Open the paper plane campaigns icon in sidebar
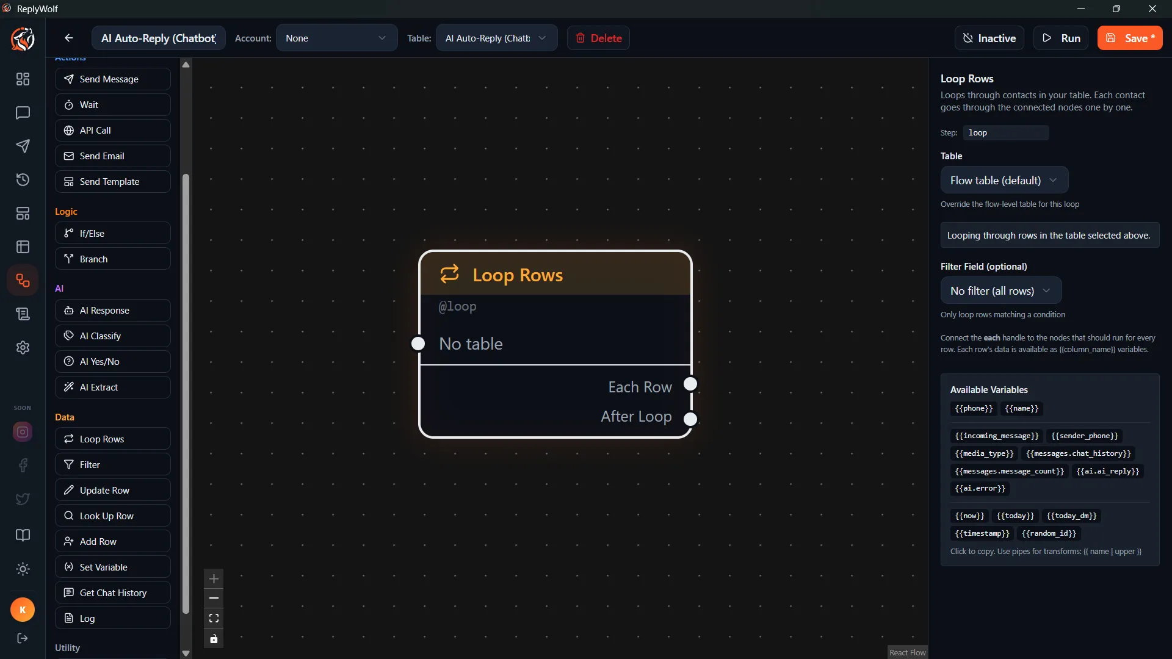This screenshot has height=659, width=1172. [x=23, y=146]
